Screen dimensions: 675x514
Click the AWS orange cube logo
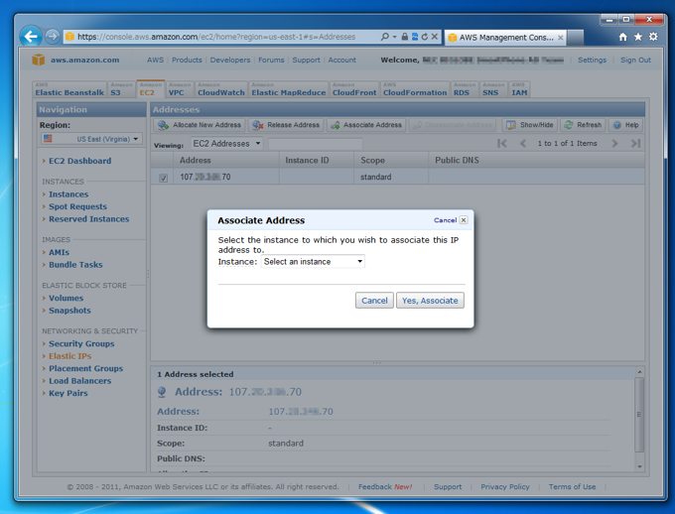[39, 60]
